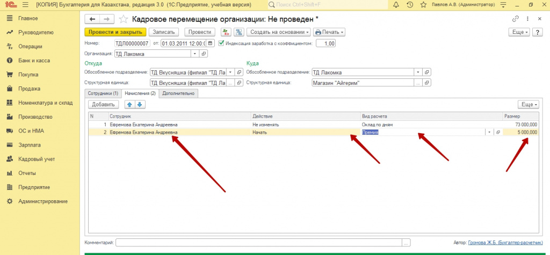Open document structure icon
The image size is (550, 255).
click(x=239, y=32)
